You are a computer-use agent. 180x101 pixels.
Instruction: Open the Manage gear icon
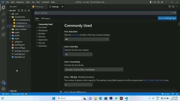click(3, 89)
